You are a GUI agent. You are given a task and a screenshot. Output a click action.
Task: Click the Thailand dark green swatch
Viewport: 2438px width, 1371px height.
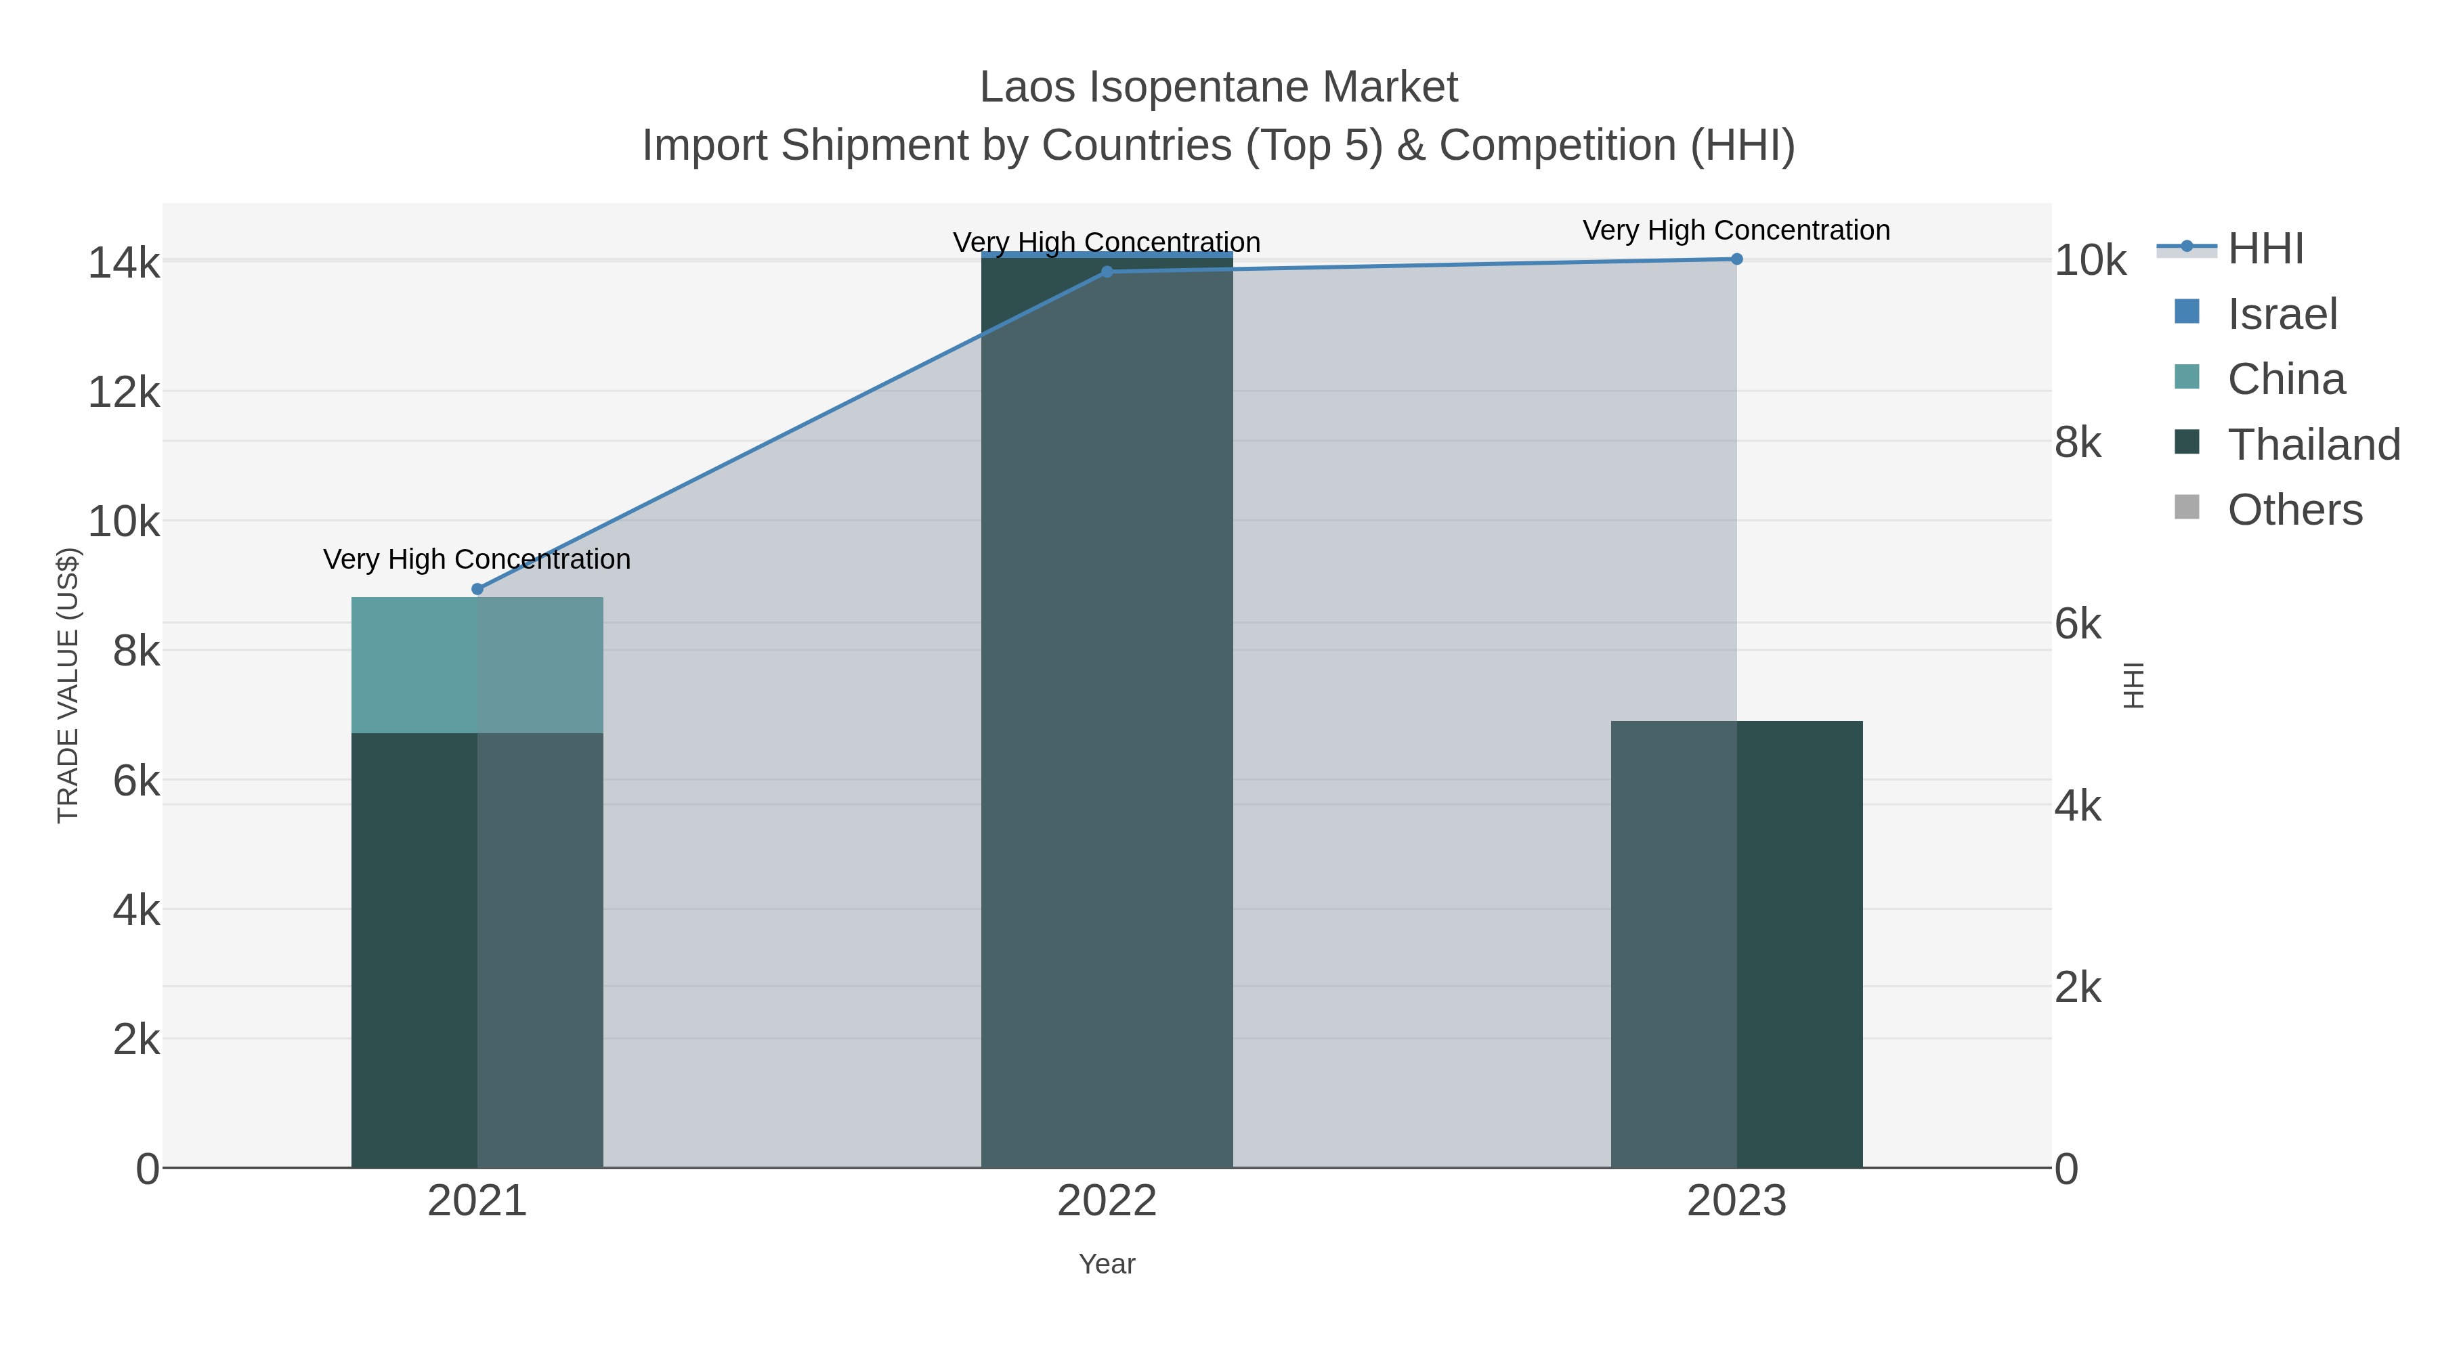2187,442
